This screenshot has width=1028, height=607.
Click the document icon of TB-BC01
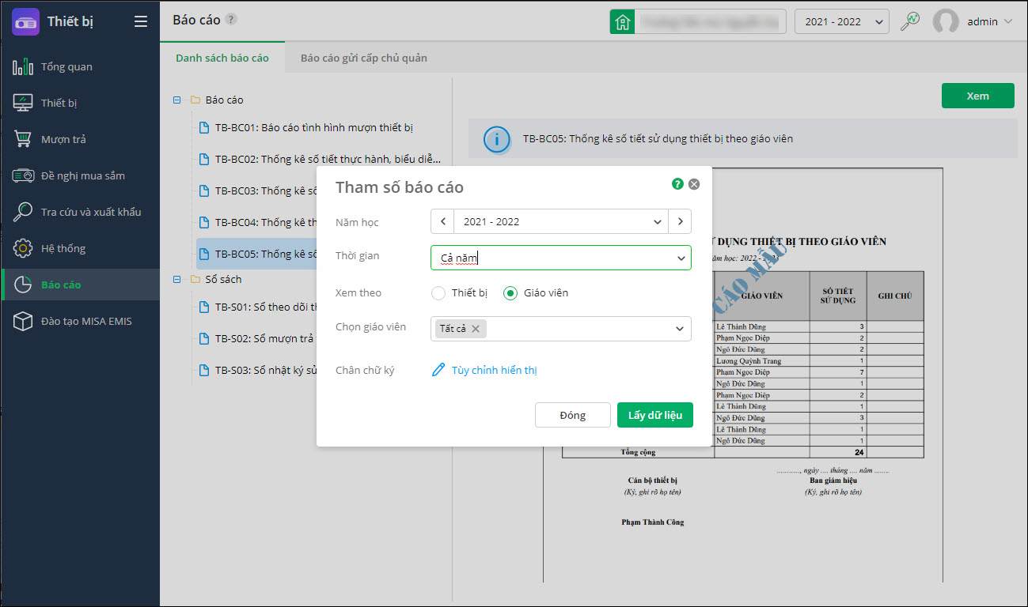[x=204, y=128]
